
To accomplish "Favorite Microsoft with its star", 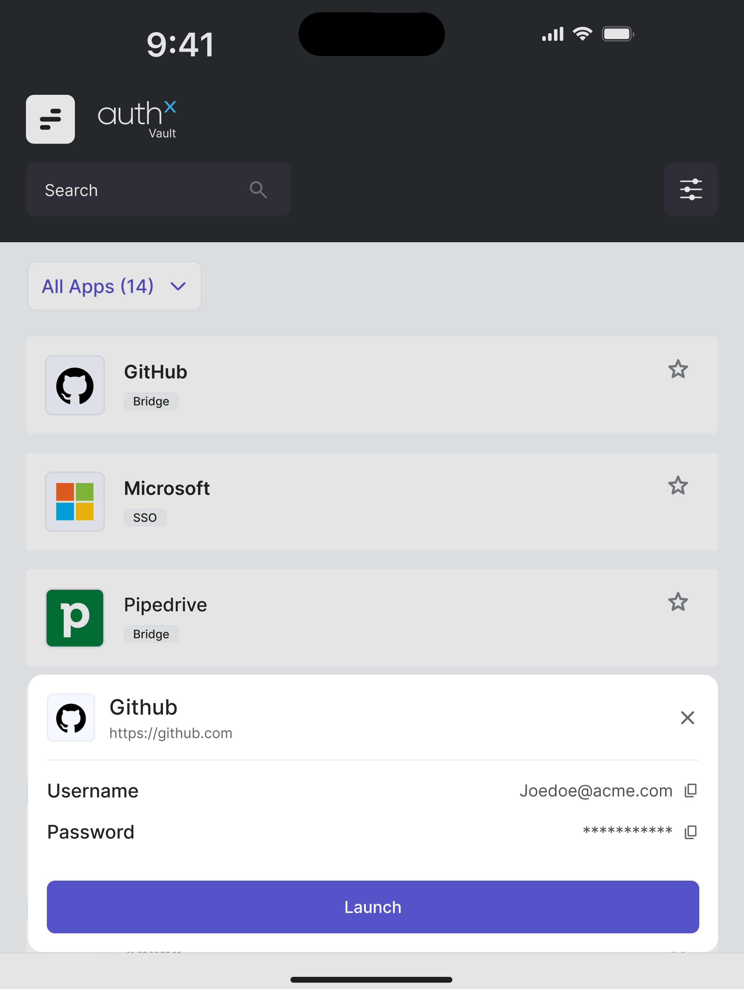I will 678,486.
